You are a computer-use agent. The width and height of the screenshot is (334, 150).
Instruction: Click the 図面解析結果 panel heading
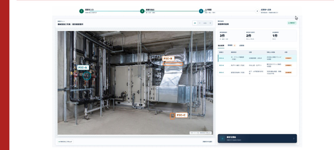point(223,24)
